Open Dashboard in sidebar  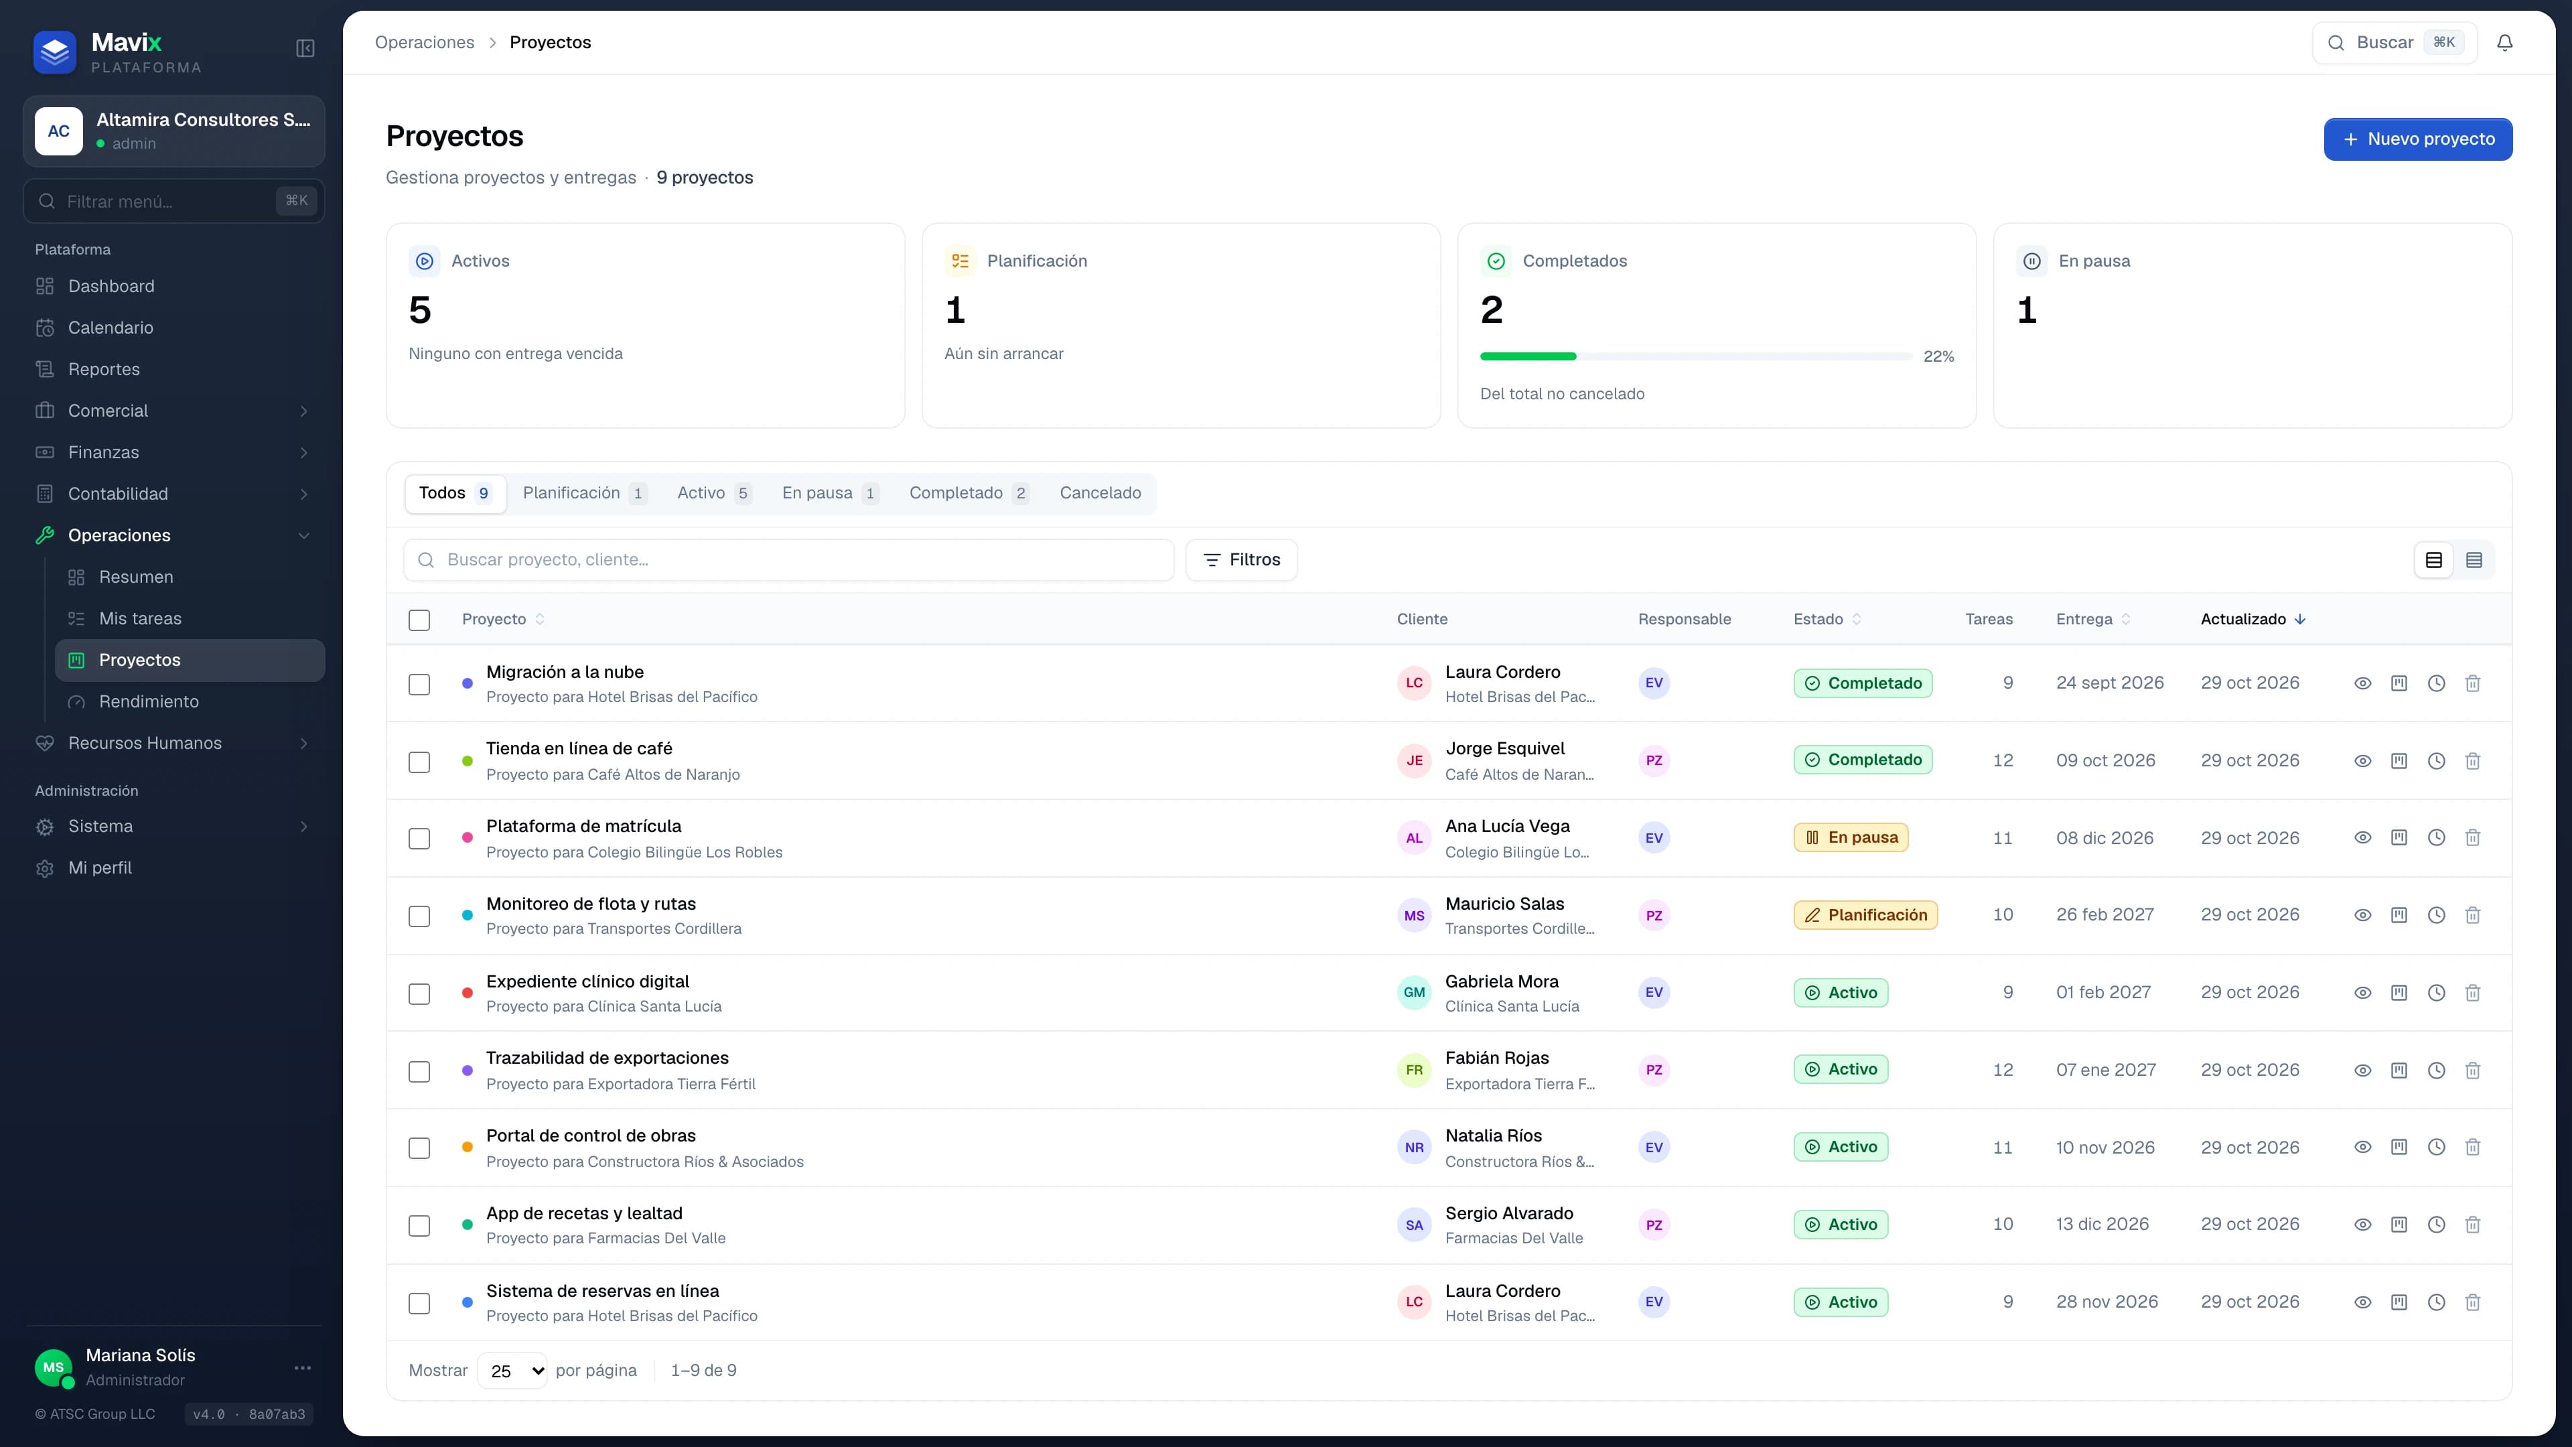pyautogui.click(x=173, y=287)
